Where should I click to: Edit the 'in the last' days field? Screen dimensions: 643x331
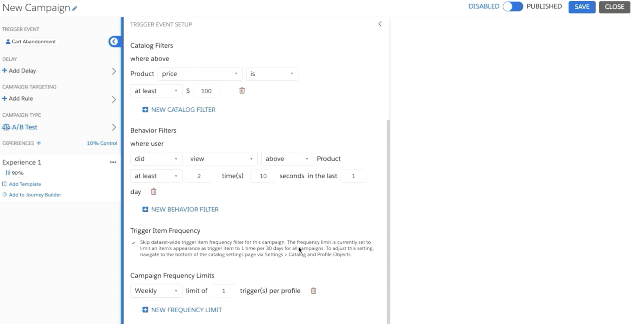[353, 176]
